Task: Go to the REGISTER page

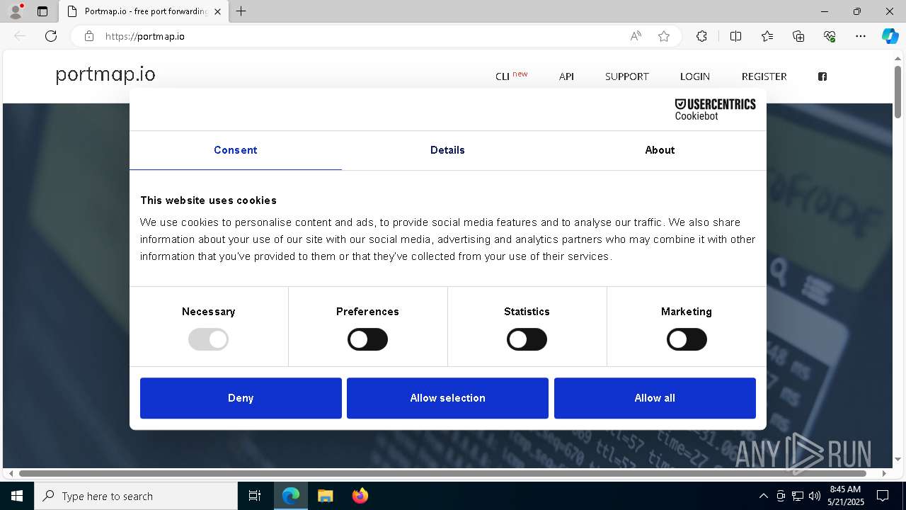Action: coord(764,76)
